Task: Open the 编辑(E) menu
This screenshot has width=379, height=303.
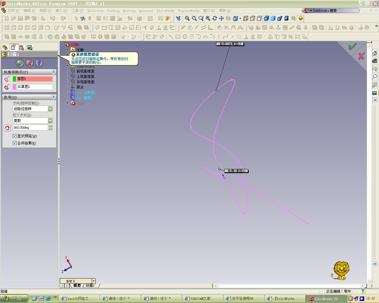Action: (x=30, y=11)
